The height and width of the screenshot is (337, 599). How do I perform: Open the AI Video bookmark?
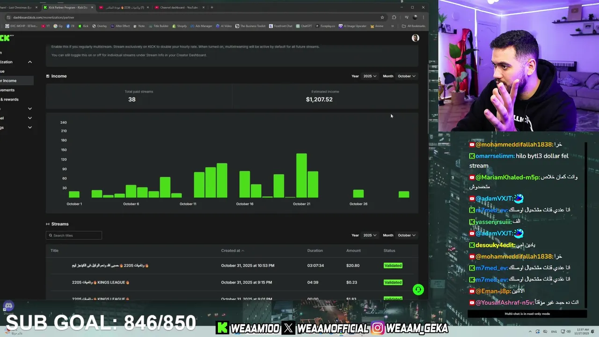coord(224,26)
